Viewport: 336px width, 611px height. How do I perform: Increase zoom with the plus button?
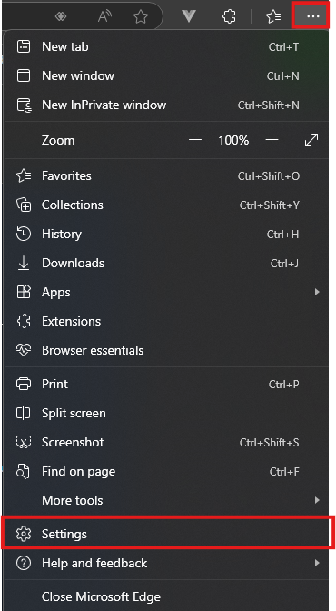coord(272,140)
